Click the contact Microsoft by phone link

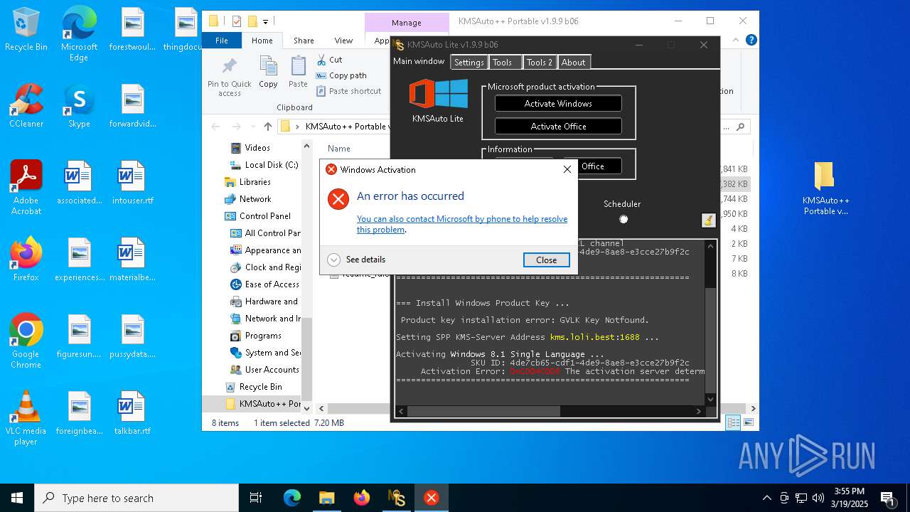[462, 224]
